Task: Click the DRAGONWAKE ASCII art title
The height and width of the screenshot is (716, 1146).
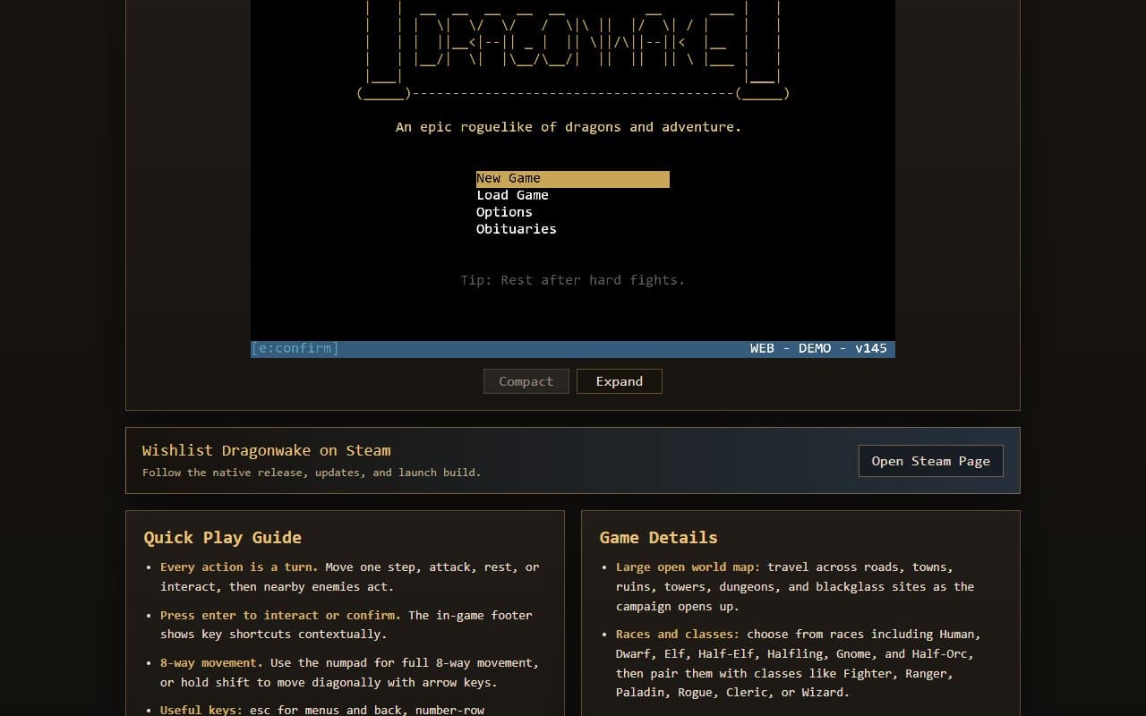Action: click(x=572, y=49)
